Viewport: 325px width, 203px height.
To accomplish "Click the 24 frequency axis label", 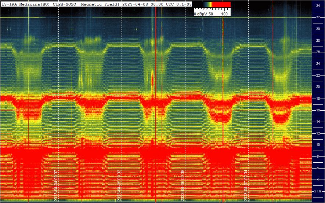I will click(x=318, y=64).
